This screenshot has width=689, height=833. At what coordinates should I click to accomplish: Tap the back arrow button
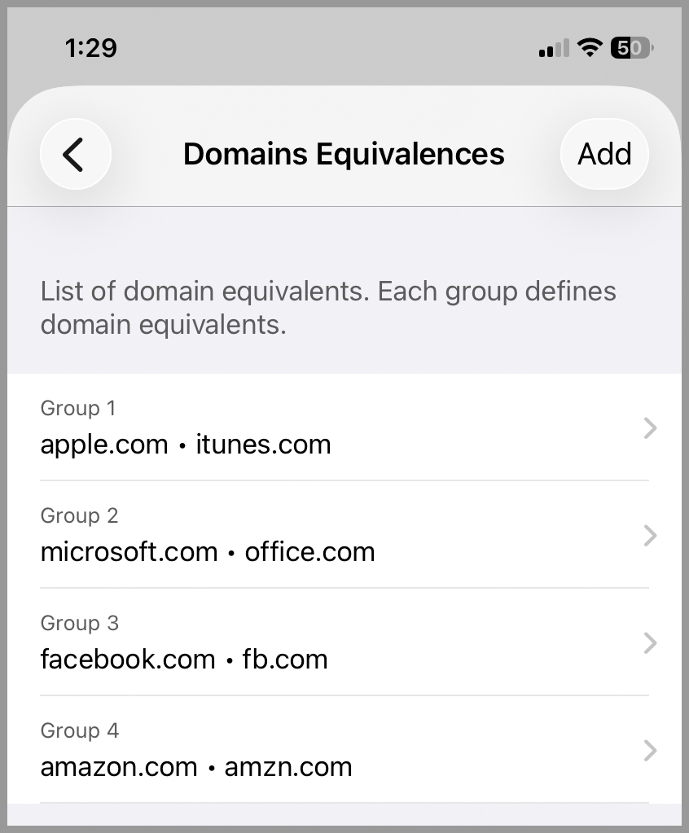(76, 154)
